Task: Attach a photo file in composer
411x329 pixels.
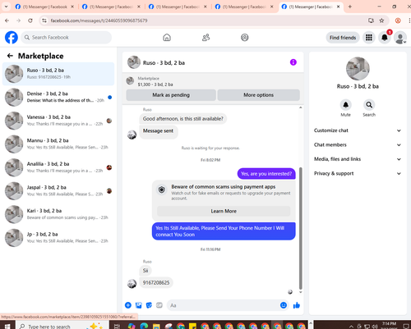Action: click(139, 305)
